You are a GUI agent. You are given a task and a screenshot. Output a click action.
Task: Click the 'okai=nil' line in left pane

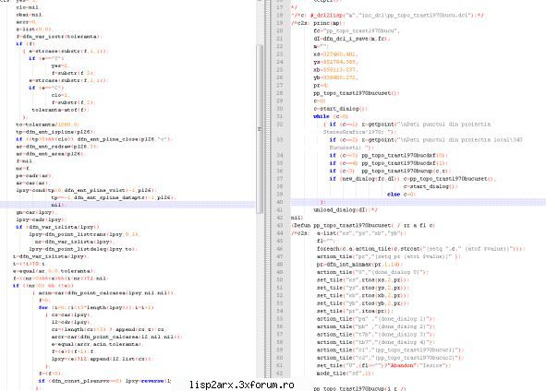[x=30, y=15]
